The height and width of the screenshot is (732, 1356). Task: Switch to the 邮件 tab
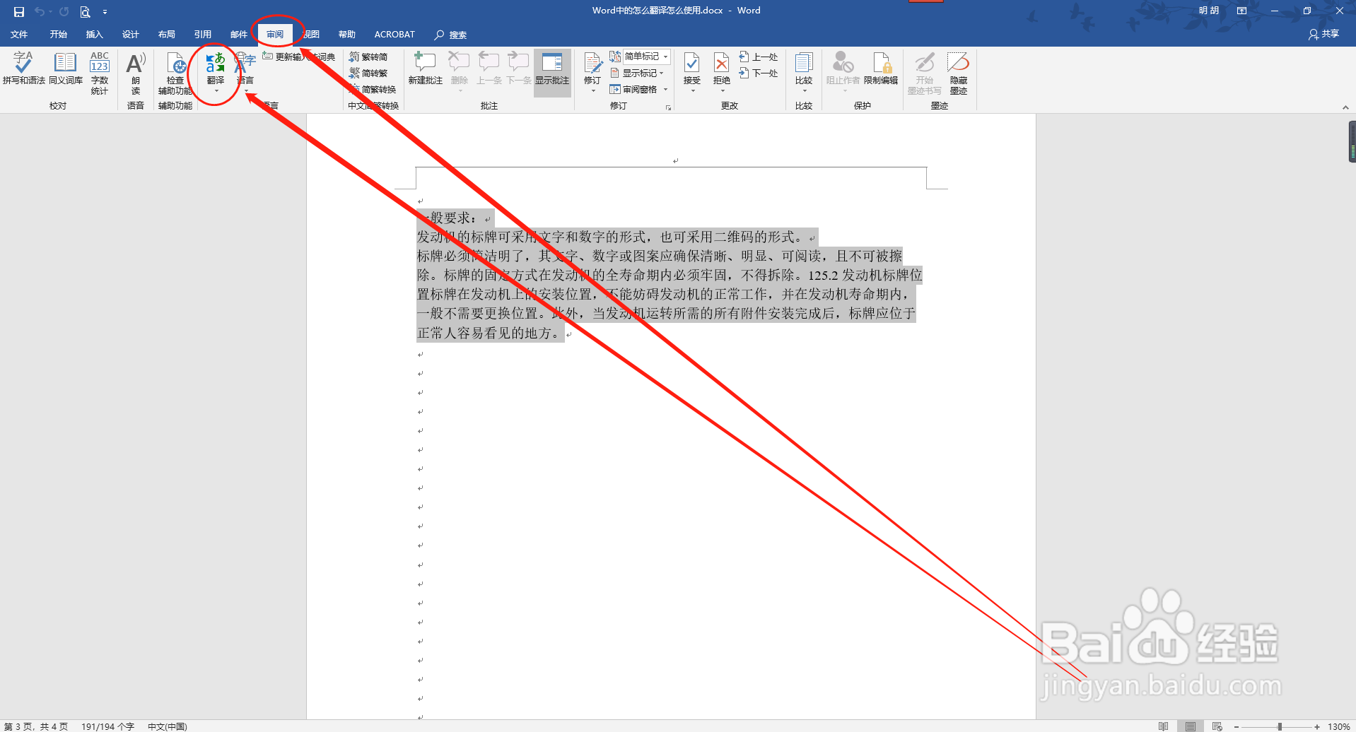pos(239,34)
